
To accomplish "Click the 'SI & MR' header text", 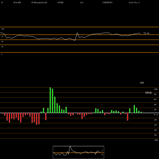I will click(17, 3).
